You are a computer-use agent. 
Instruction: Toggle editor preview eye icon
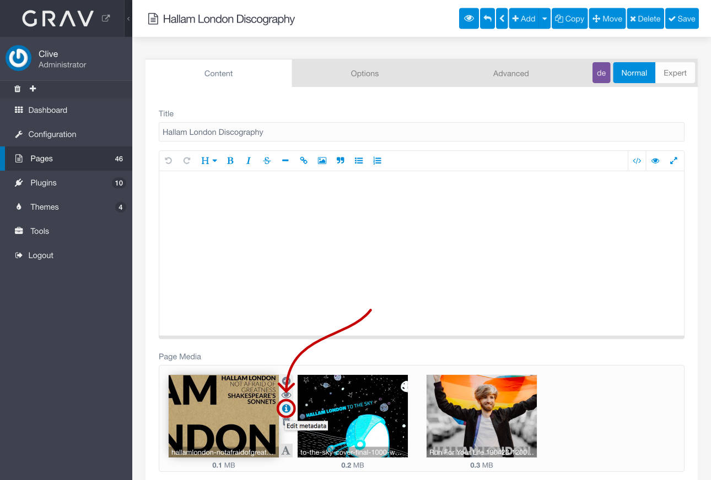click(x=655, y=161)
